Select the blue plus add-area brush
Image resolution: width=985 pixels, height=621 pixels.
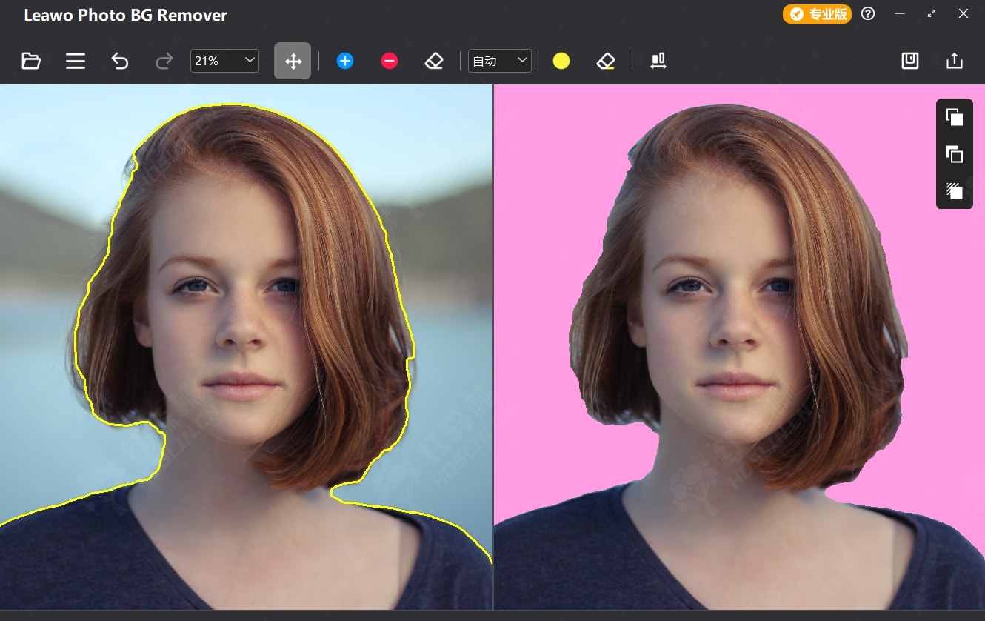pyautogui.click(x=345, y=61)
